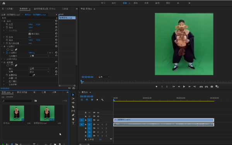Toggle lock on V1 track

pos(85,120)
